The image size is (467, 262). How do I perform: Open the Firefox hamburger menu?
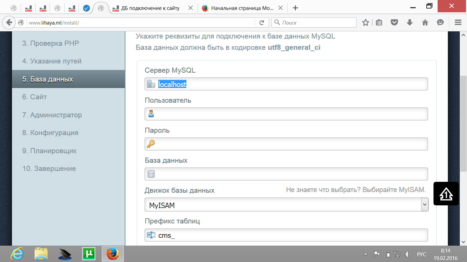point(458,23)
